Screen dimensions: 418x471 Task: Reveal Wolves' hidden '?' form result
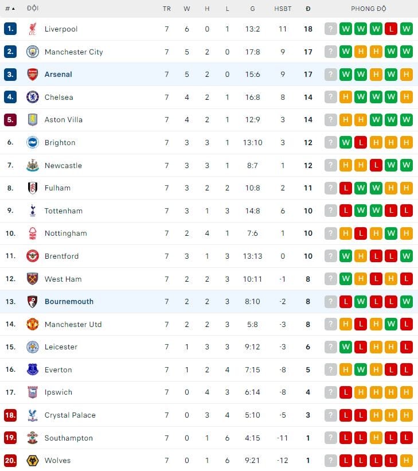click(x=331, y=460)
